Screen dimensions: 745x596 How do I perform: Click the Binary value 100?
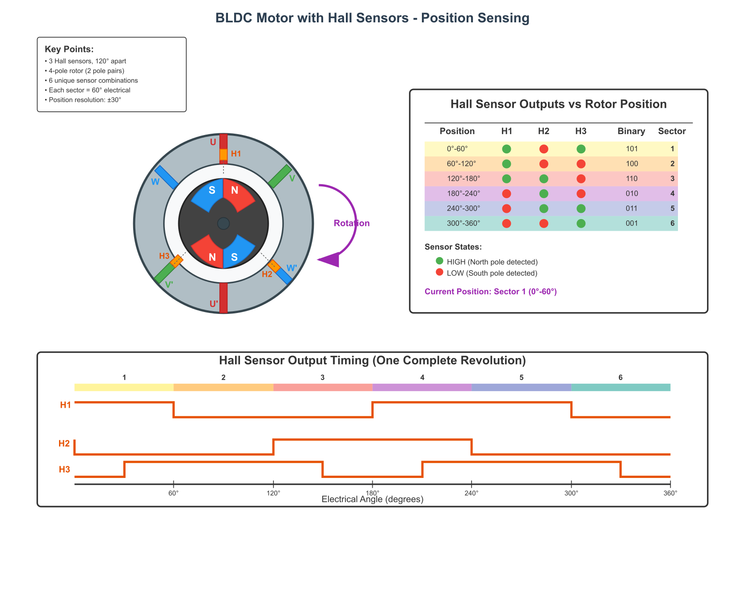[x=632, y=164]
